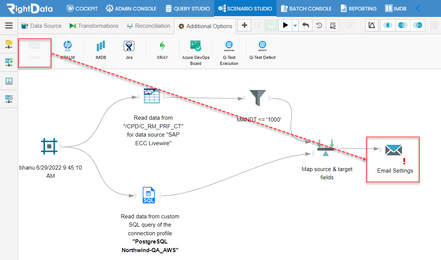The height and width of the screenshot is (260, 441).
Task: Open the Transformations tab
Action: [x=94, y=26]
